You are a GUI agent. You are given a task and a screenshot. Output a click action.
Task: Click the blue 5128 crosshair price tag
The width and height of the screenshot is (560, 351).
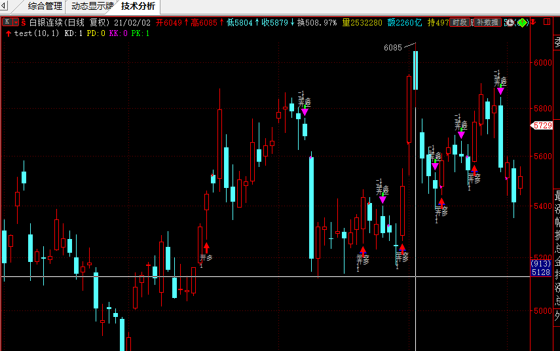[541, 272]
